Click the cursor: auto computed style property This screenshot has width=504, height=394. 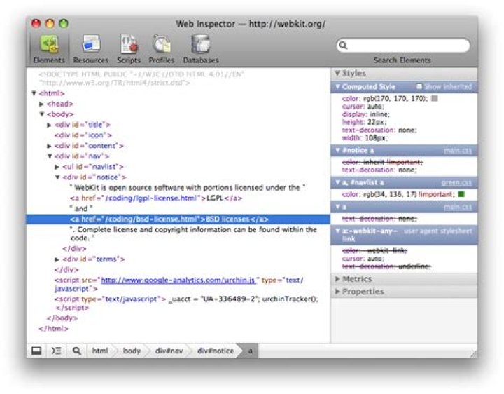coord(363,107)
